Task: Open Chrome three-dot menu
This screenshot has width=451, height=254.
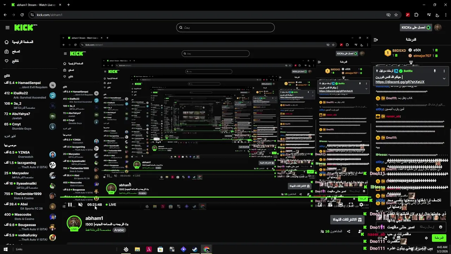Action: (x=445, y=15)
